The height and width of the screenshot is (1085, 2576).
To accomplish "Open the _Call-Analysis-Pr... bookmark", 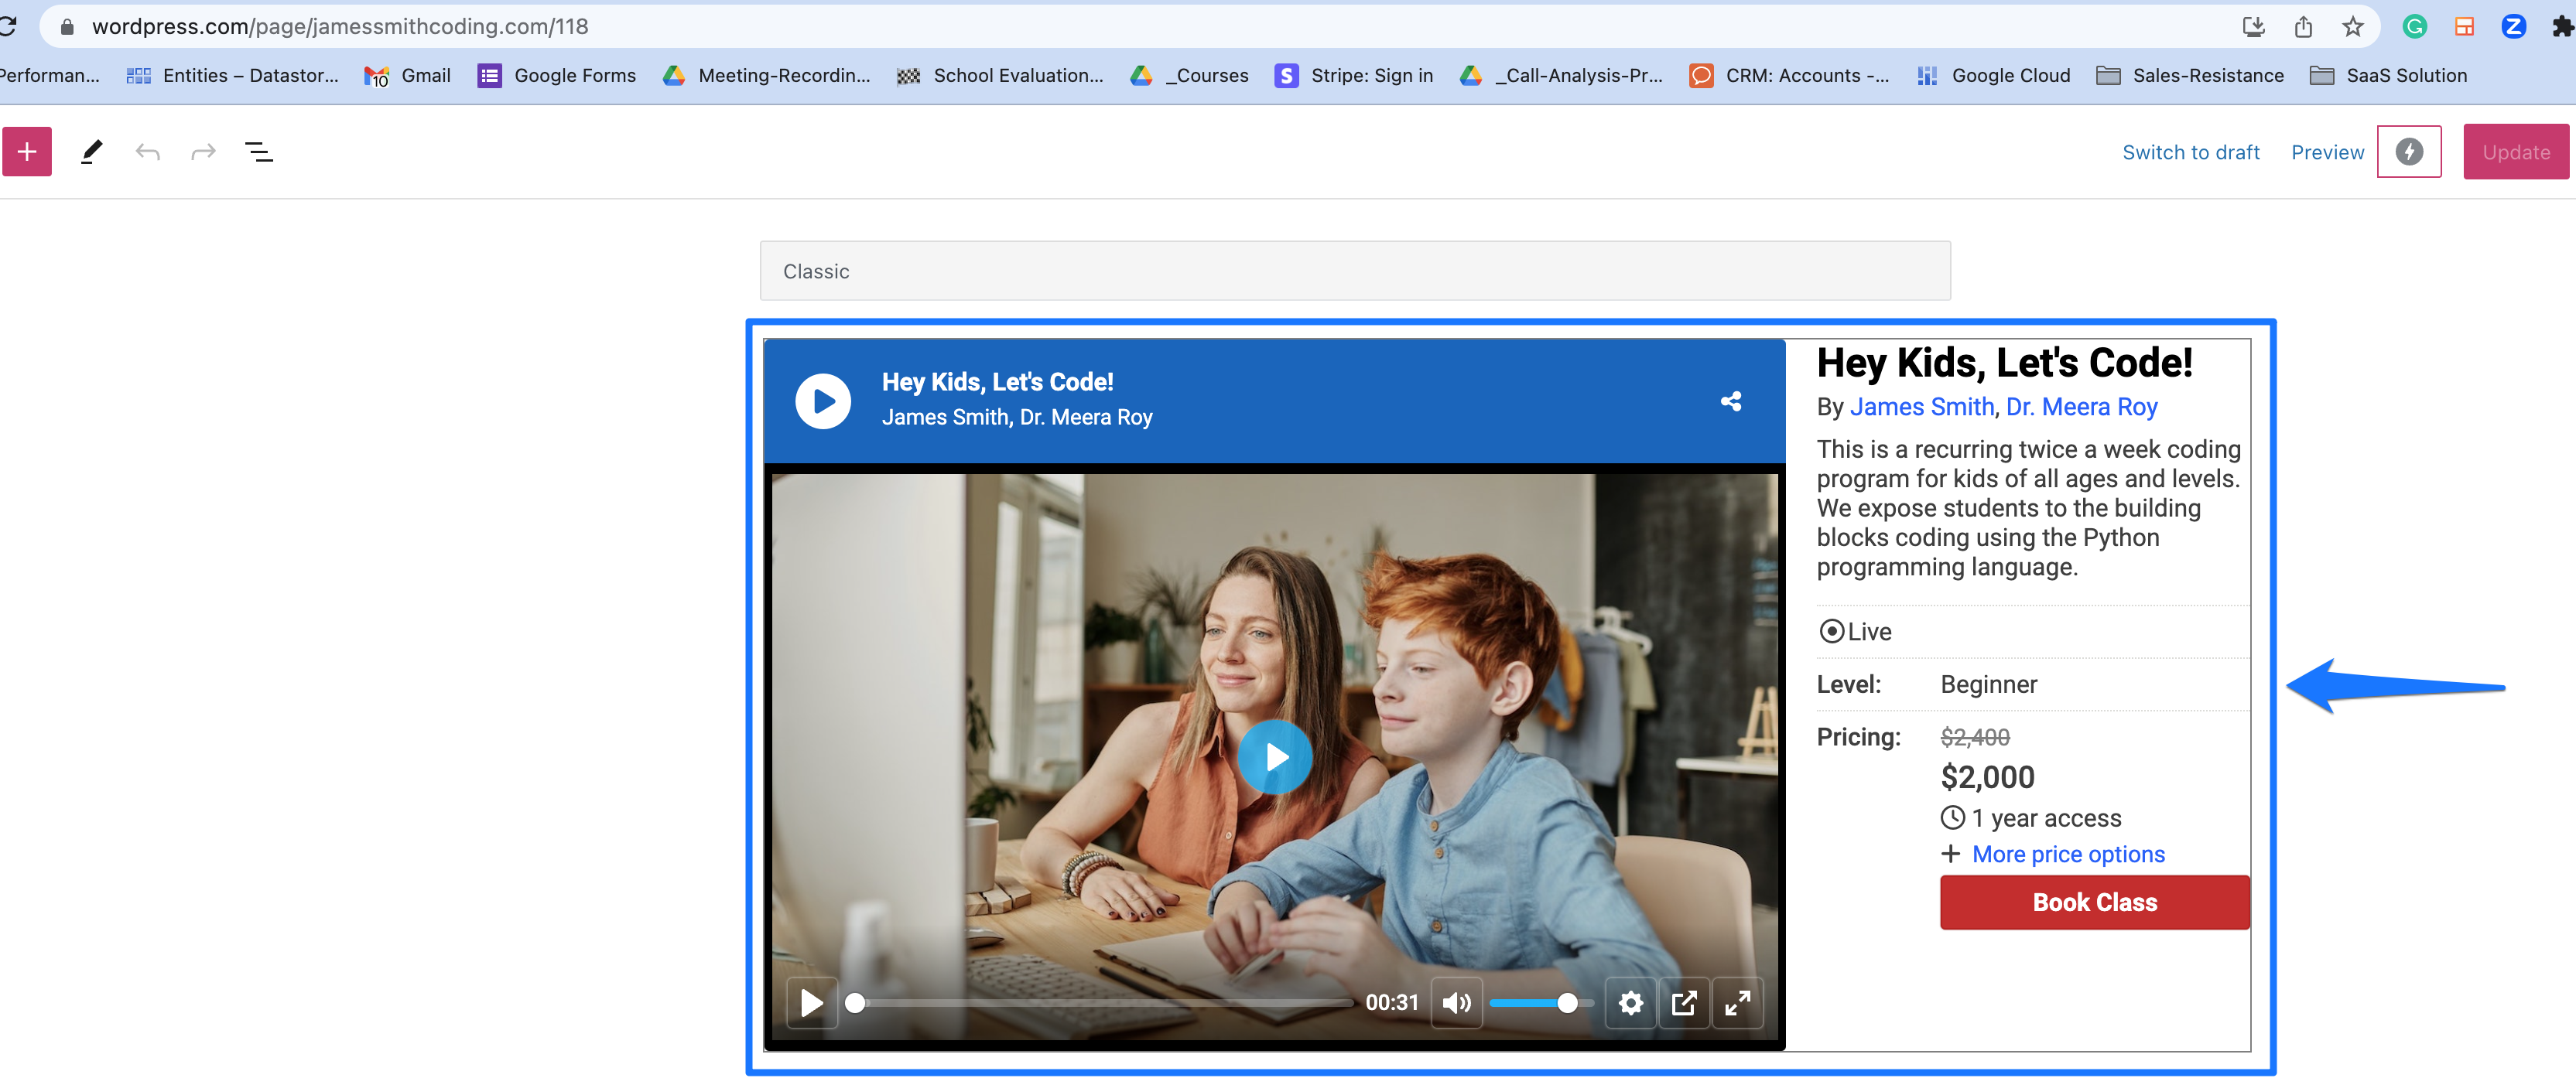I will [x=1561, y=75].
